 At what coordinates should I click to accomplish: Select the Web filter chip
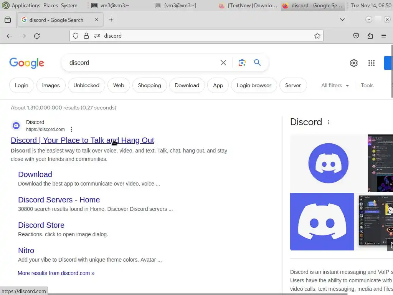point(119,86)
